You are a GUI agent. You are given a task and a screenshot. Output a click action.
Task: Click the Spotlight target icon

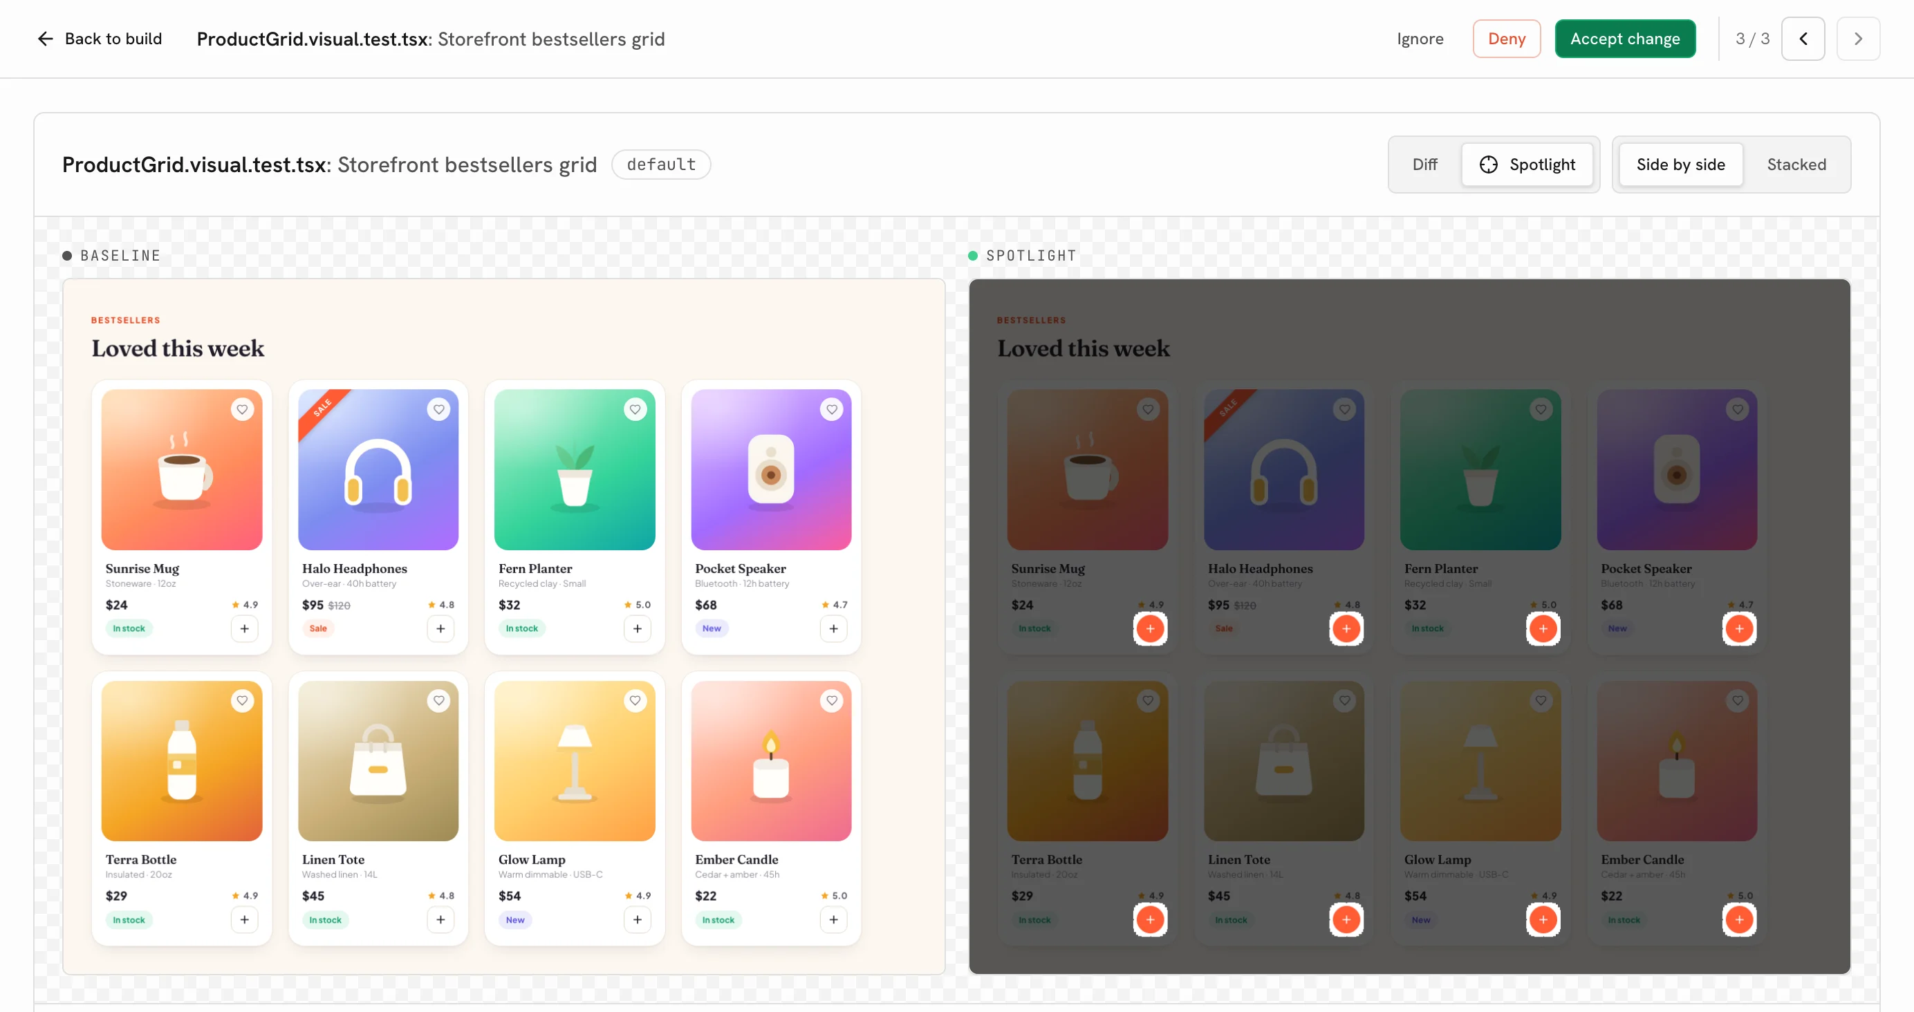[1488, 165]
